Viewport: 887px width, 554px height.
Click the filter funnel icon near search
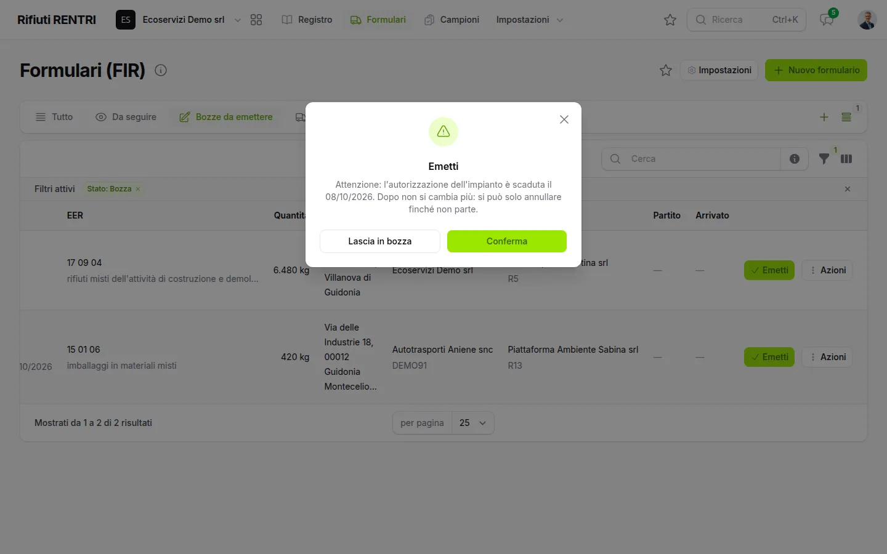click(x=824, y=159)
